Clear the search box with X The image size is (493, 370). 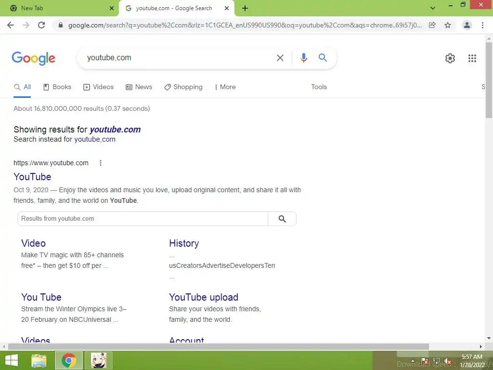pyautogui.click(x=280, y=58)
